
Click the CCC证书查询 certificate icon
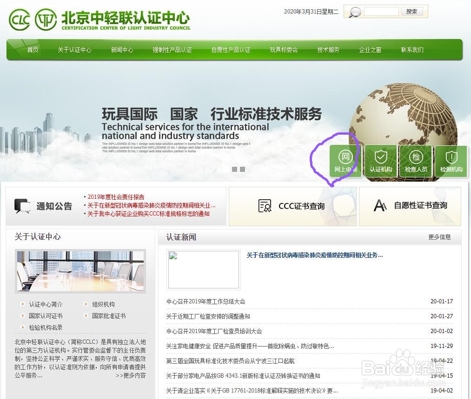pyautogui.click(x=265, y=206)
